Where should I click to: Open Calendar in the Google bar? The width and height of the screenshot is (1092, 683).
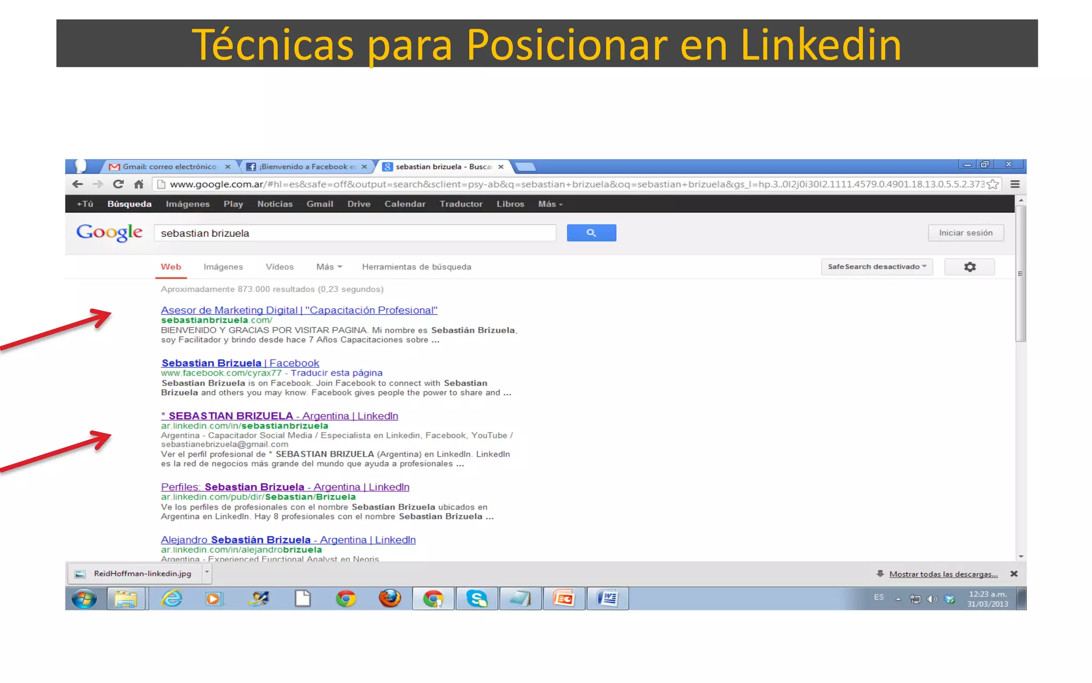coord(405,204)
